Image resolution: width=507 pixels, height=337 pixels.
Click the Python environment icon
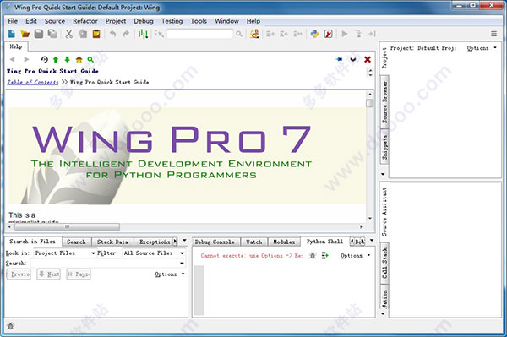[314, 34]
